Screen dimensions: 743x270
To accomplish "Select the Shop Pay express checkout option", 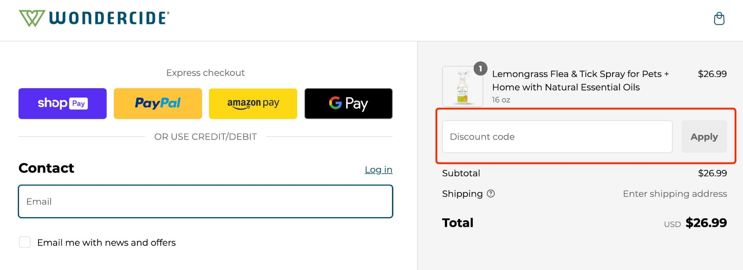I will click(62, 103).
